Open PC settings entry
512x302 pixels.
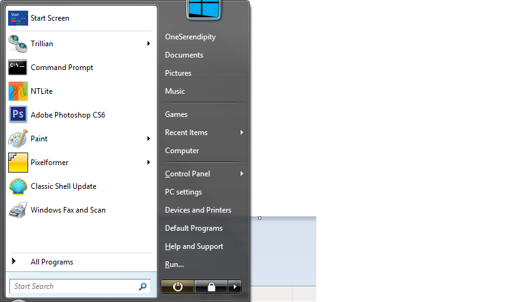(x=184, y=192)
